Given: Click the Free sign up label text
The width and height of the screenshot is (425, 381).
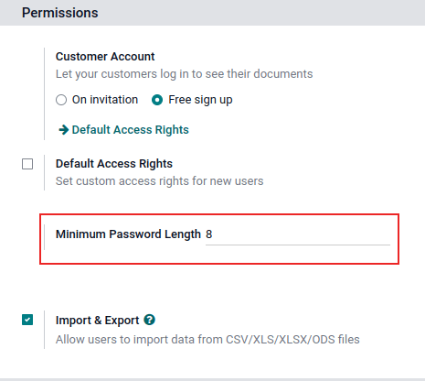Looking at the screenshot, I should pos(200,100).
